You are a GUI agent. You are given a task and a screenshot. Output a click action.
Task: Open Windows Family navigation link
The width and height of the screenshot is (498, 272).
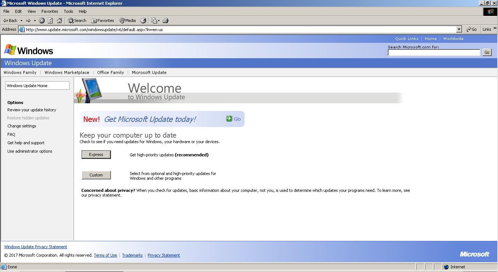(x=20, y=72)
